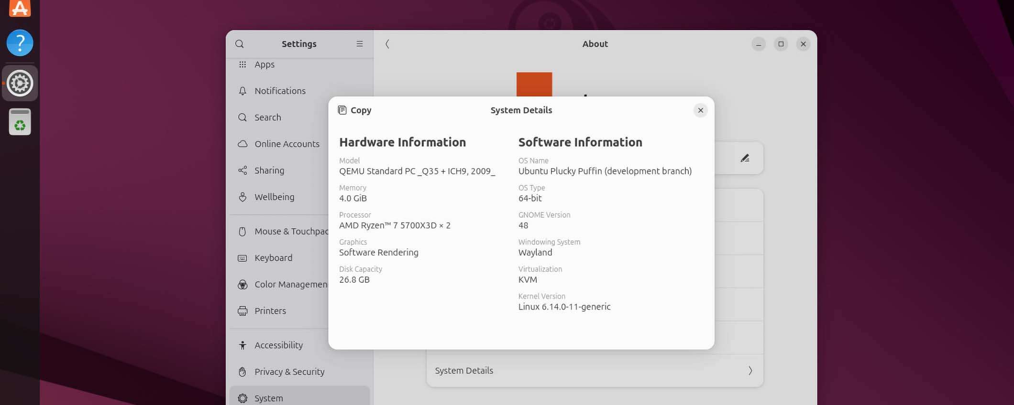Go back with the About header arrow

click(387, 44)
